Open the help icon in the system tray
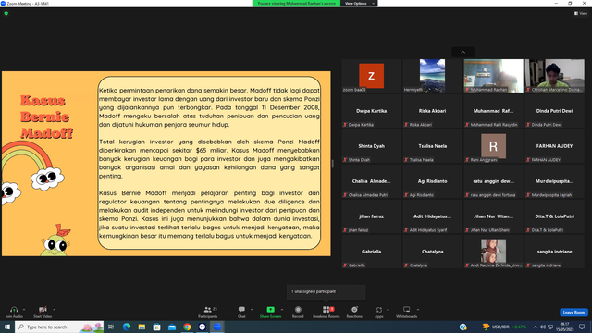This screenshot has height=333, width=592. pos(463,327)
